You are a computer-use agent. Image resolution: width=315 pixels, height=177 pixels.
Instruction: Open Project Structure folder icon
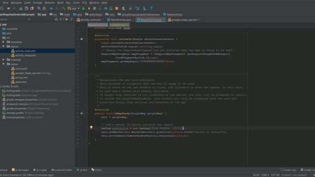pos(137,8)
